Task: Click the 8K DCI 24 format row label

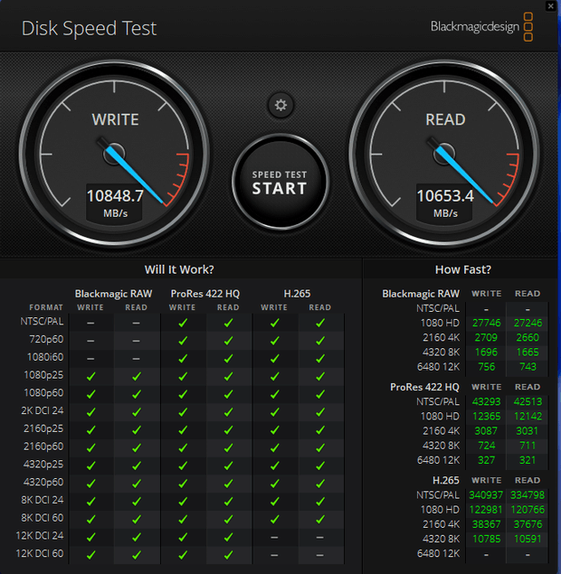Action: coord(43,500)
